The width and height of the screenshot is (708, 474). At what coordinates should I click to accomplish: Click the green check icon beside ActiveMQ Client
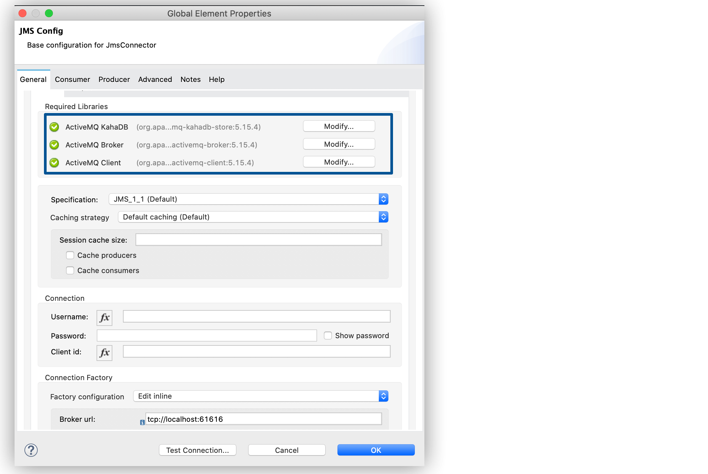54,163
